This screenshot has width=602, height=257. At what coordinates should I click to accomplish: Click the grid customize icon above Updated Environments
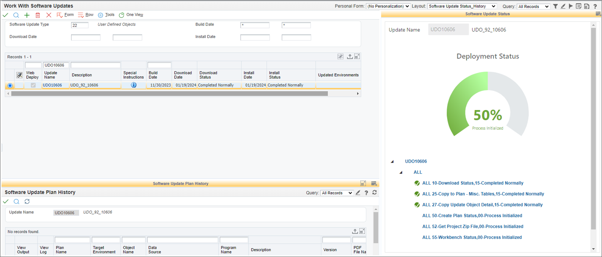point(340,57)
